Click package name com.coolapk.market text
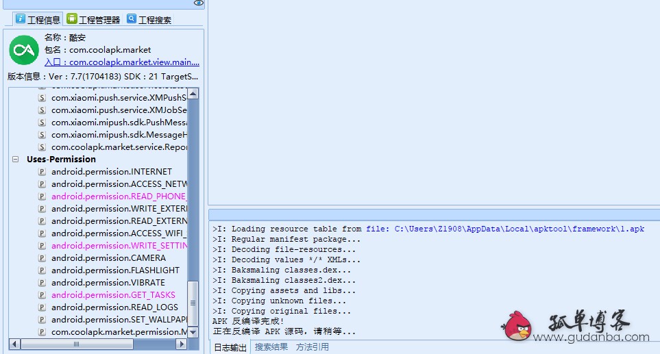 pos(110,50)
